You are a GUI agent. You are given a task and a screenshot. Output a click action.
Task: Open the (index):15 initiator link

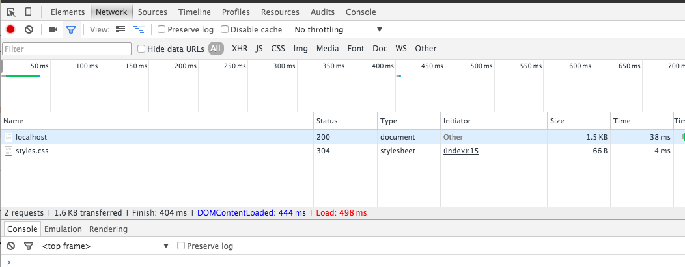click(460, 151)
